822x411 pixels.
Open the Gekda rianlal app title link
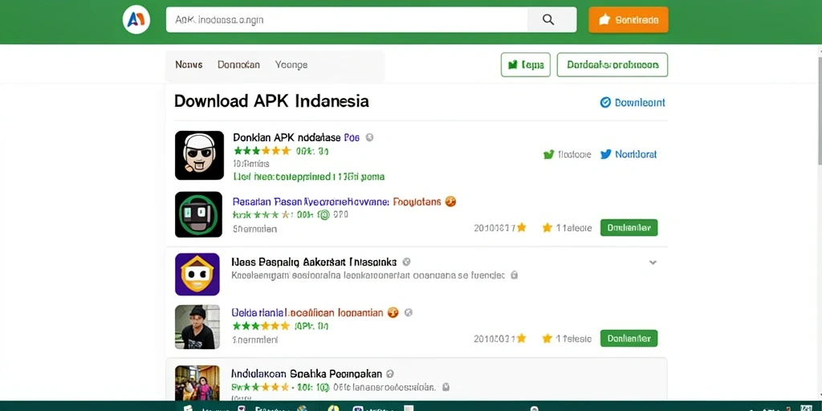tap(307, 312)
